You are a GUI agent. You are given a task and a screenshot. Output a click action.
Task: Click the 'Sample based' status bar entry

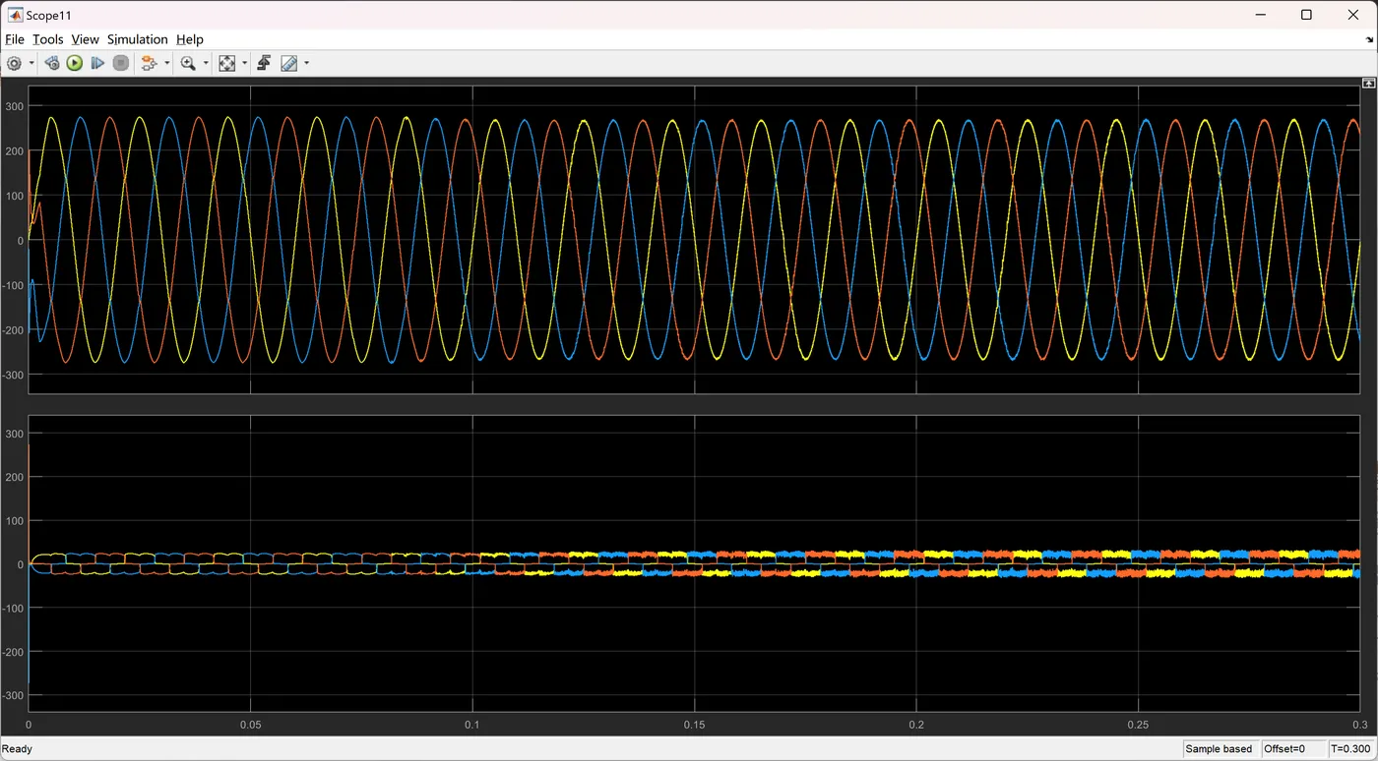(1219, 749)
